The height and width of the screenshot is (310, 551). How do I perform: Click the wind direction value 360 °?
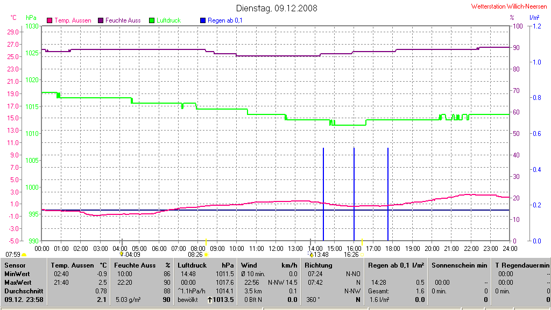point(313,300)
